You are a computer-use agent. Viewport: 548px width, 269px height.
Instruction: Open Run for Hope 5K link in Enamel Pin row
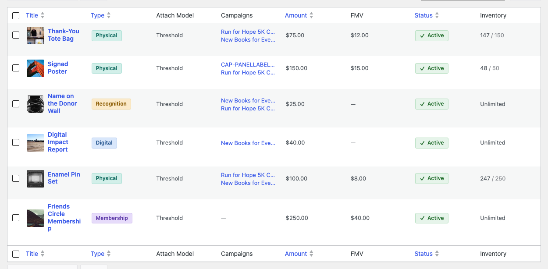click(248, 175)
